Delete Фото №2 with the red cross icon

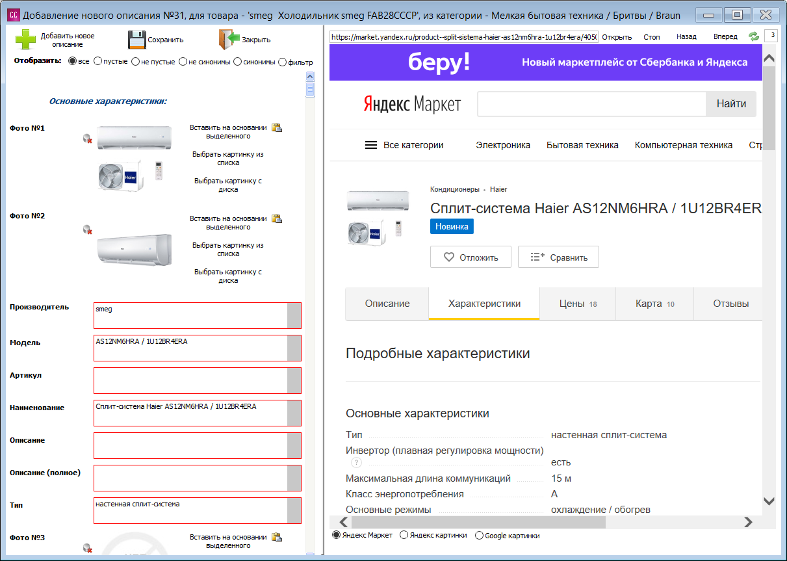point(87,229)
